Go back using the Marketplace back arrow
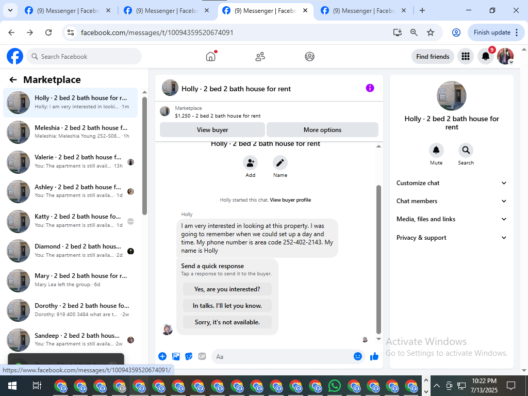The width and height of the screenshot is (528, 396). [13, 80]
